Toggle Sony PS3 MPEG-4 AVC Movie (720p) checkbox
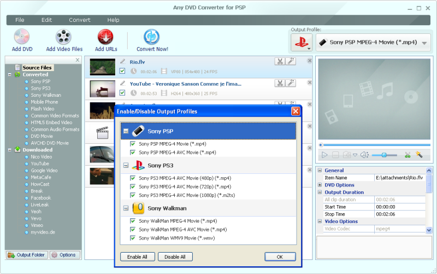Viewport: 437px width, 274px height. [x=133, y=186]
